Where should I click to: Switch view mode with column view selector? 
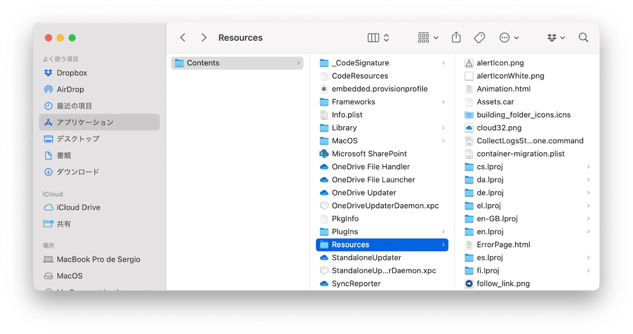378,37
